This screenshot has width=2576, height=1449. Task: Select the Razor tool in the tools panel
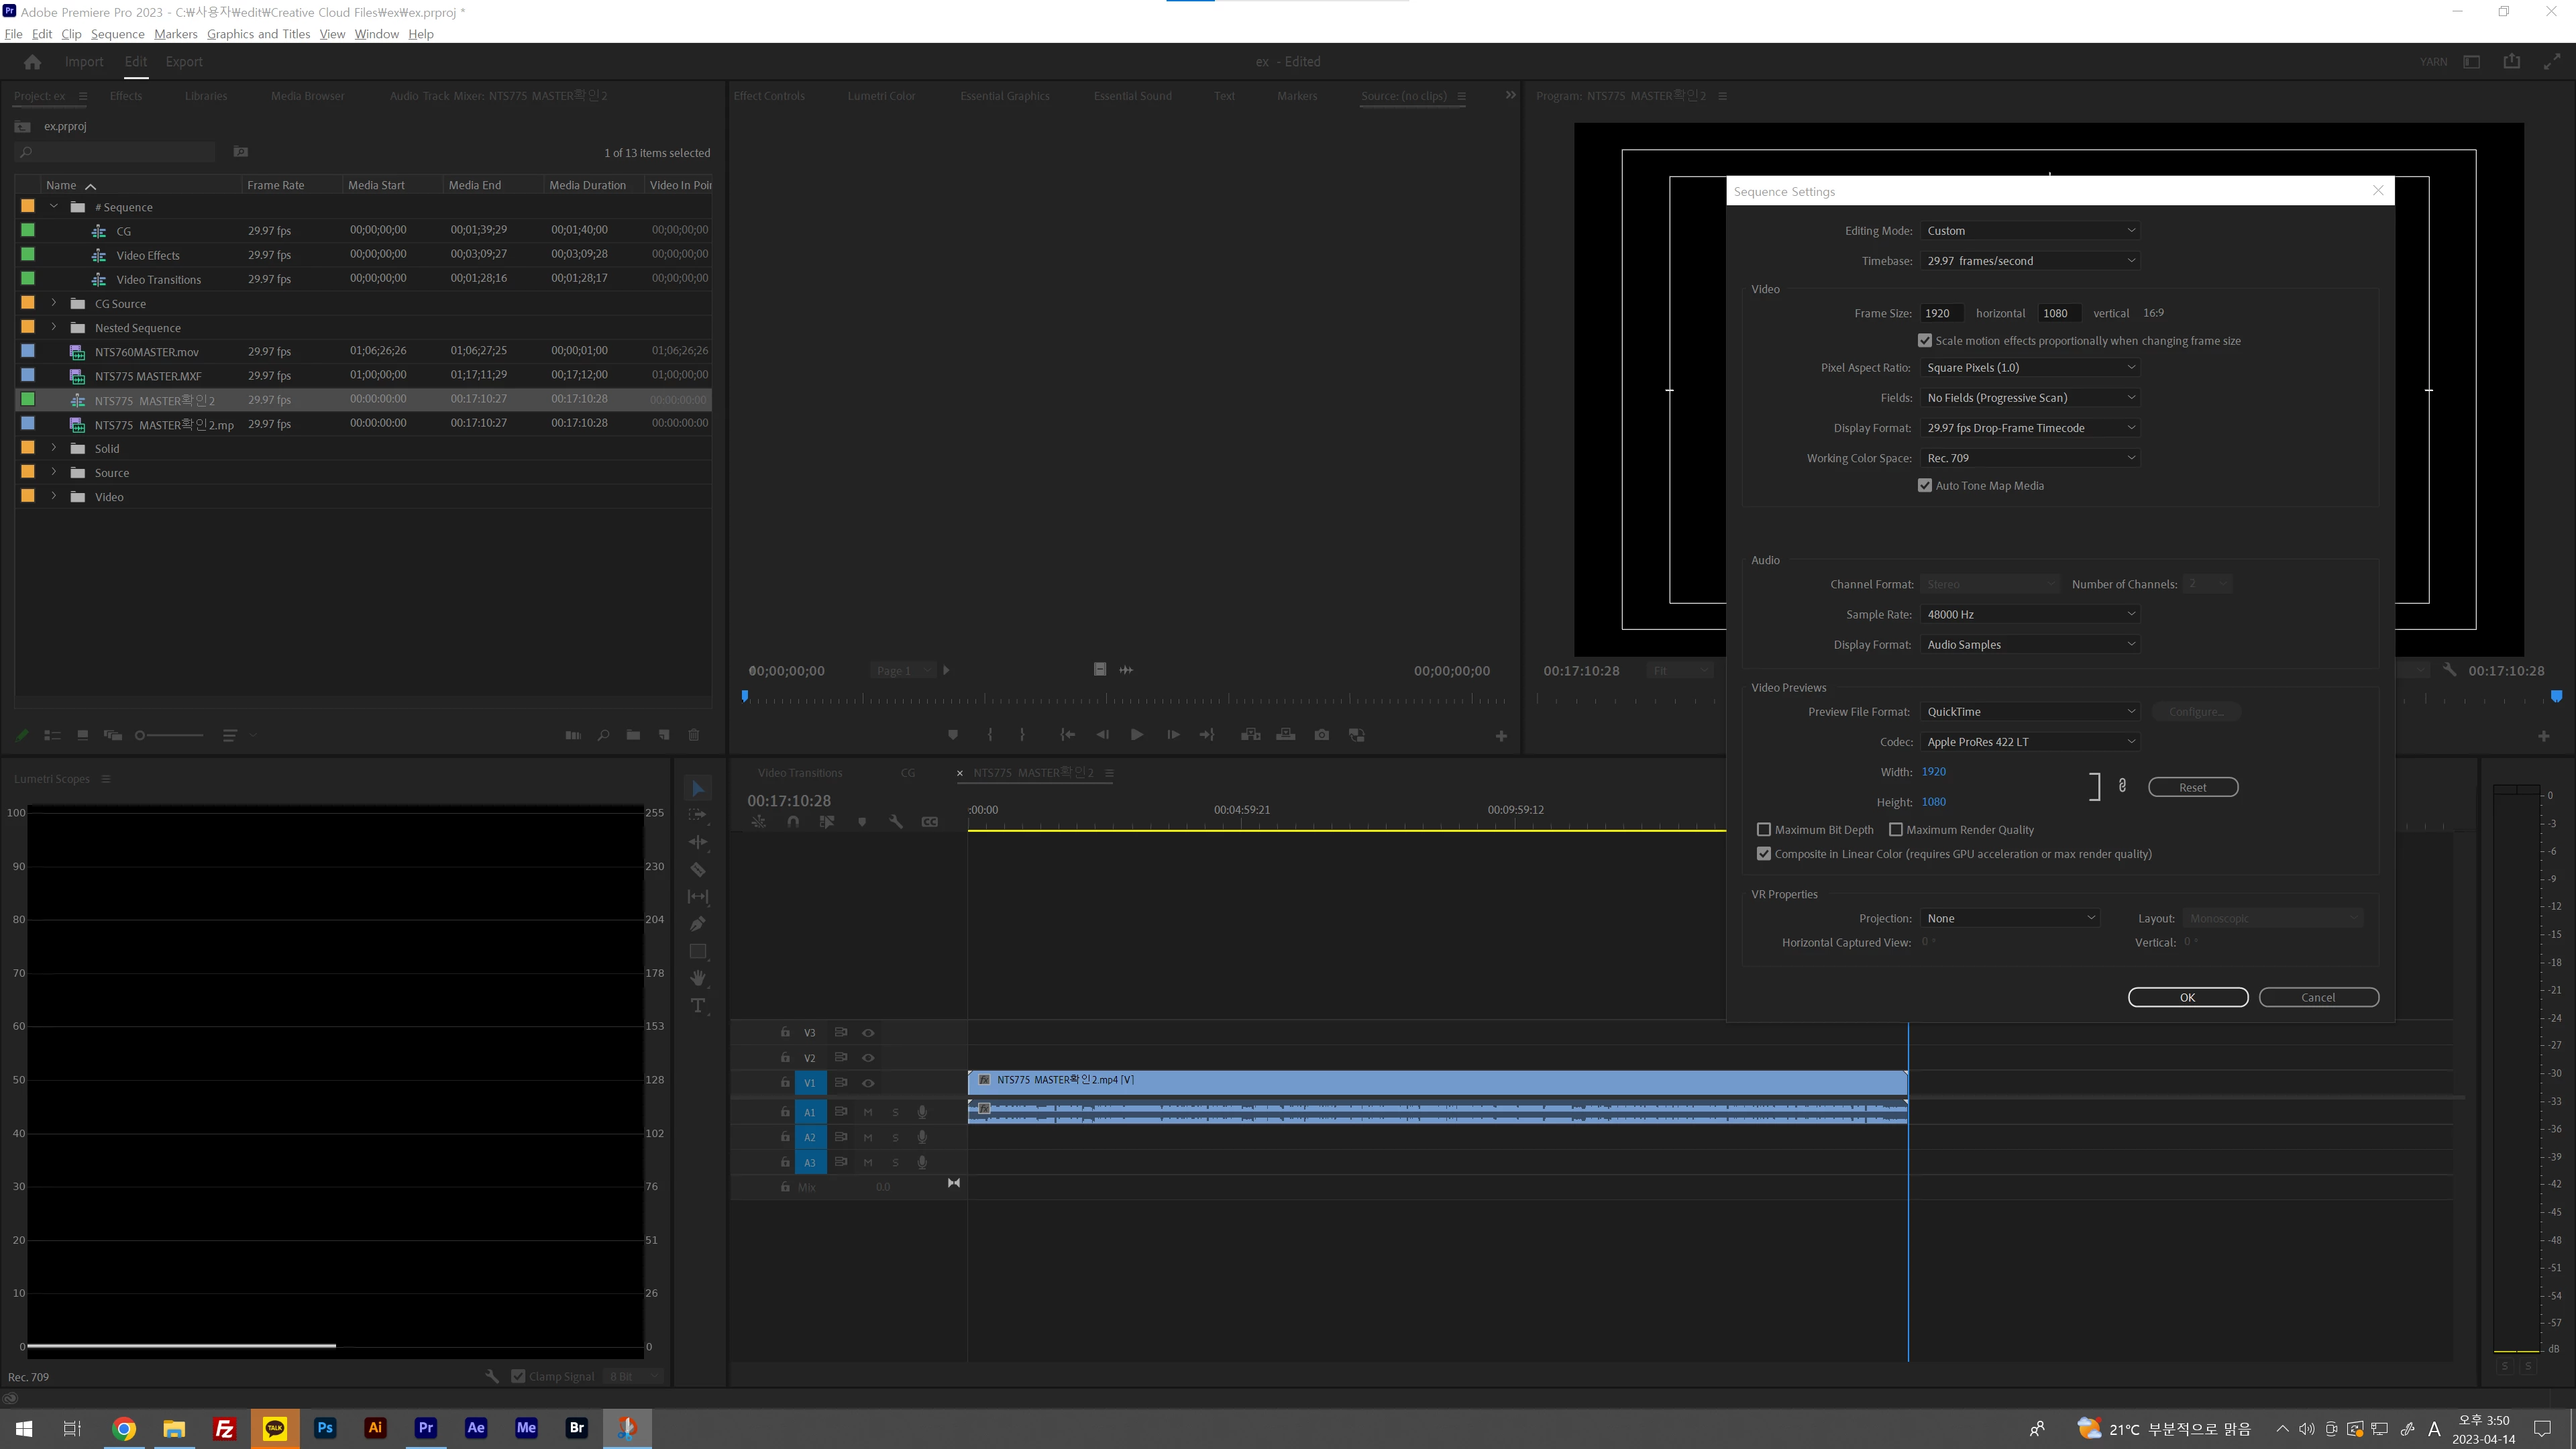(x=698, y=869)
